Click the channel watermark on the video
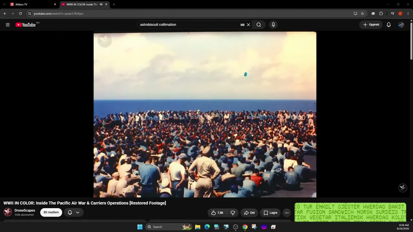The width and height of the screenshot is (413, 232). pyautogui.click(x=403, y=188)
